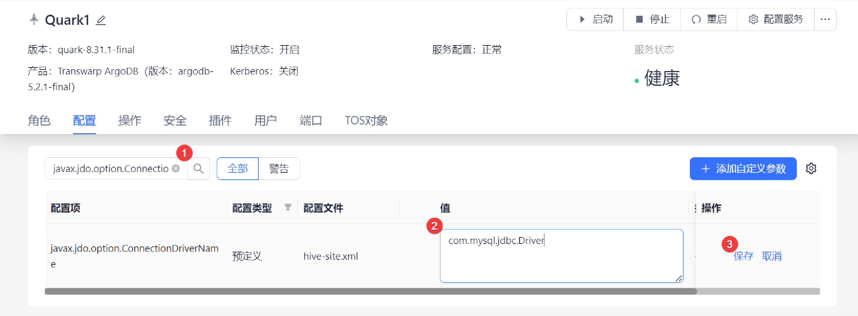
Task: Open table settings gear icon
Action: (x=811, y=168)
